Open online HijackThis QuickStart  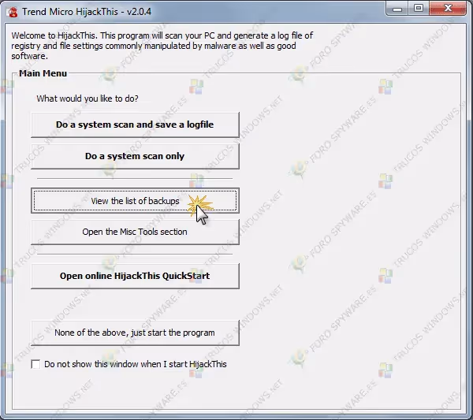135,276
